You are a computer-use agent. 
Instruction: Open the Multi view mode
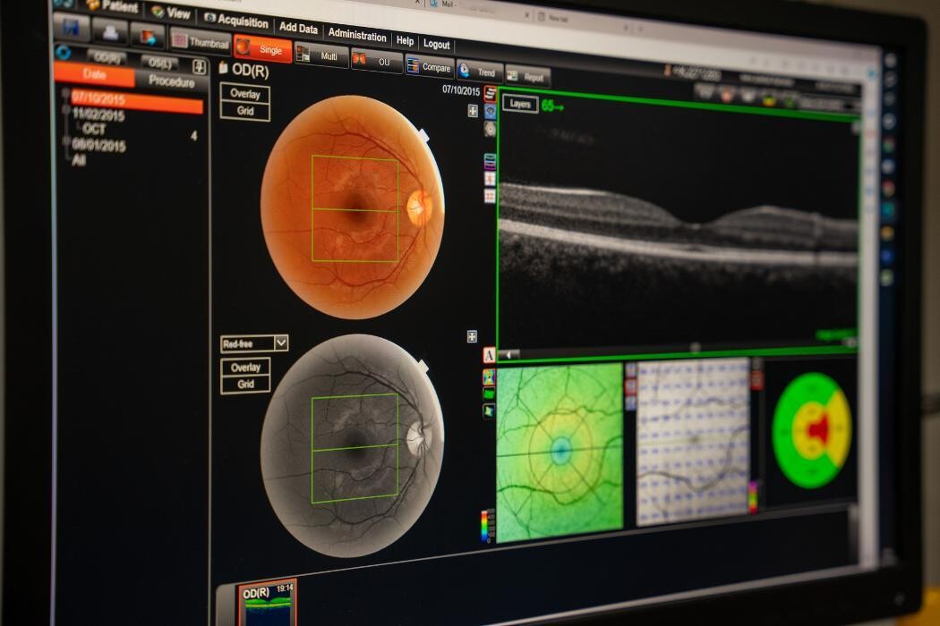(x=321, y=55)
